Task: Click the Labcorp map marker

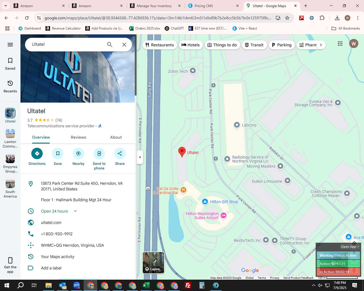Action: (x=237, y=125)
